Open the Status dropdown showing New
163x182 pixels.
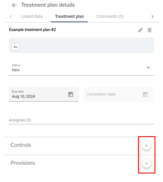tap(82, 68)
